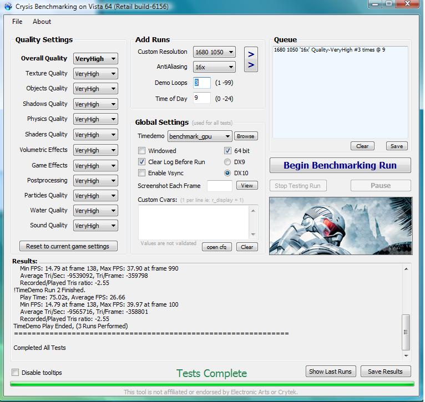Open Timedemo benchmark_gpu dropdown
The height and width of the screenshot is (402, 425).
[200, 136]
